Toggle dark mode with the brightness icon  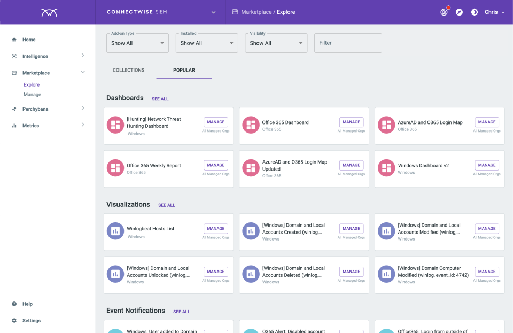click(474, 11)
